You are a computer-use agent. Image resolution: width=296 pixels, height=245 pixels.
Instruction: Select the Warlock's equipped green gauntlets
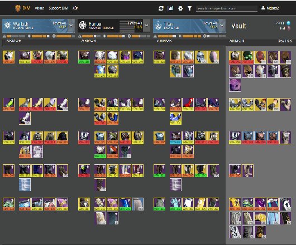9,104
